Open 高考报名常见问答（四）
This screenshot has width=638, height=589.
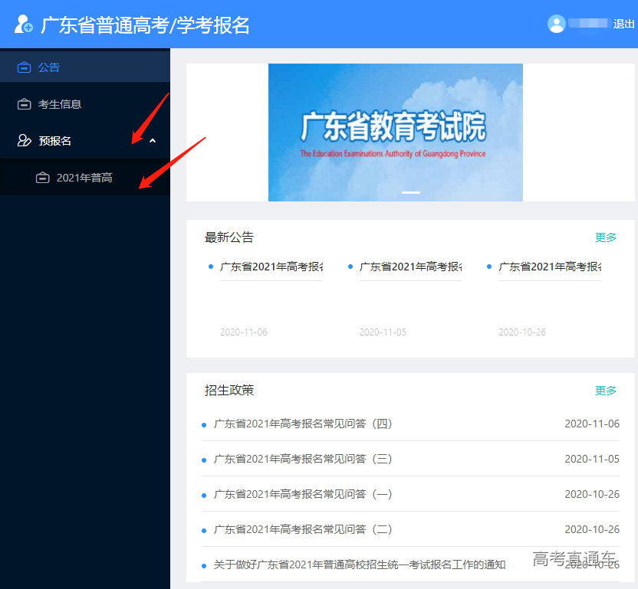[303, 424]
